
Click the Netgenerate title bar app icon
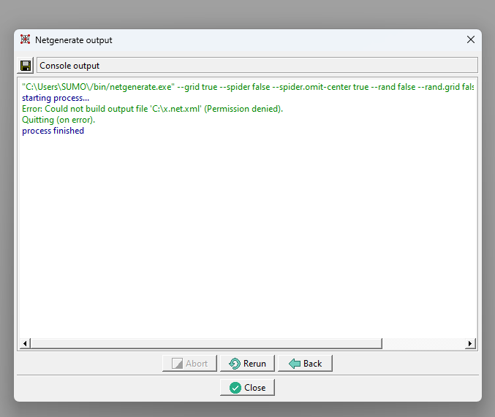click(x=26, y=39)
